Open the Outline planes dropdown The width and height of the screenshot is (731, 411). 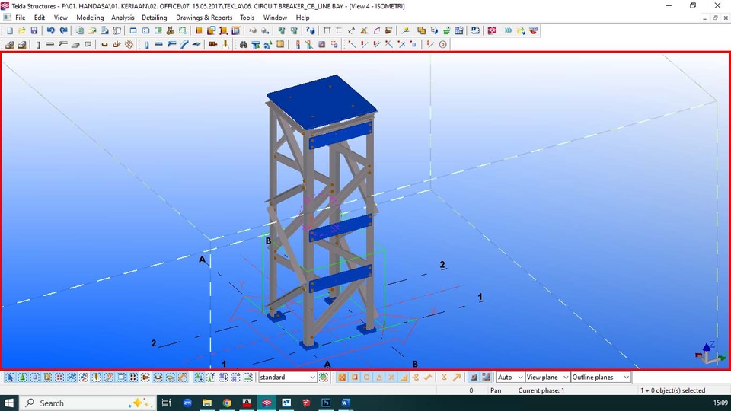click(601, 378)
